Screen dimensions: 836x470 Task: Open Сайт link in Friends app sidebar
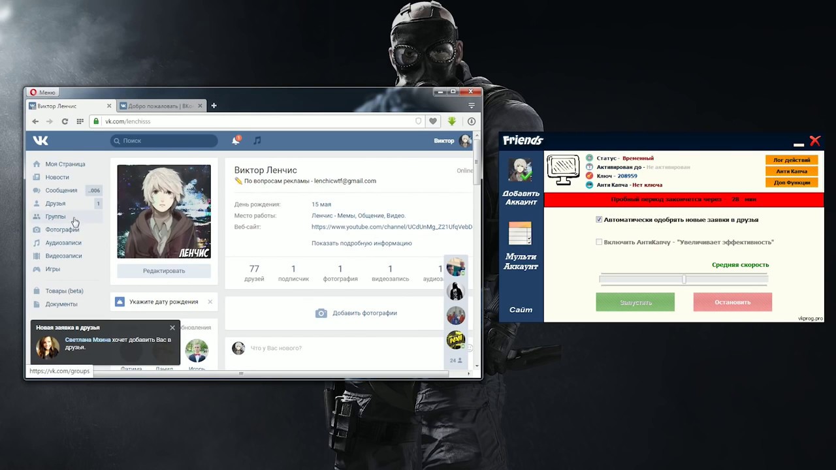point(521,309)
